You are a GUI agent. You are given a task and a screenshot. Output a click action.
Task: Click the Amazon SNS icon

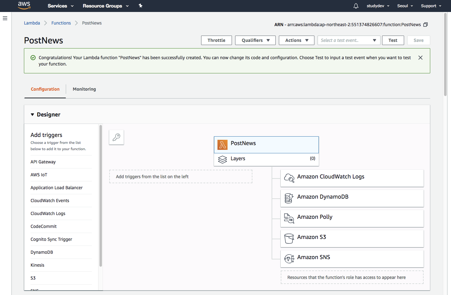coord(289,259)
